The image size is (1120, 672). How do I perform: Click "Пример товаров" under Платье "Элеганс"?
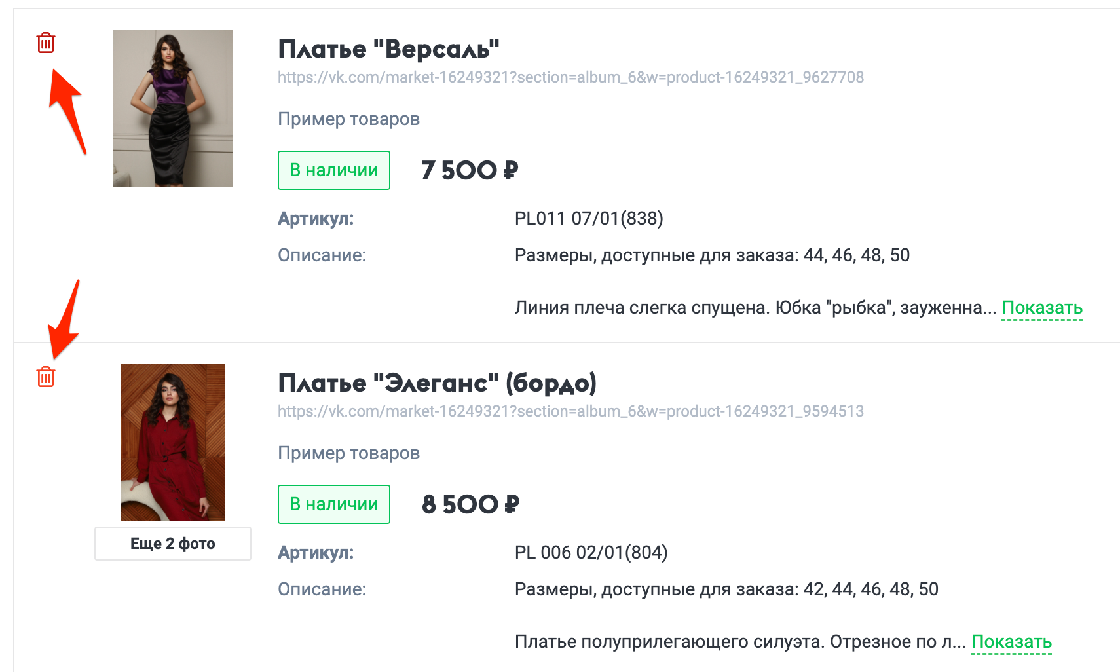point(349,453)
